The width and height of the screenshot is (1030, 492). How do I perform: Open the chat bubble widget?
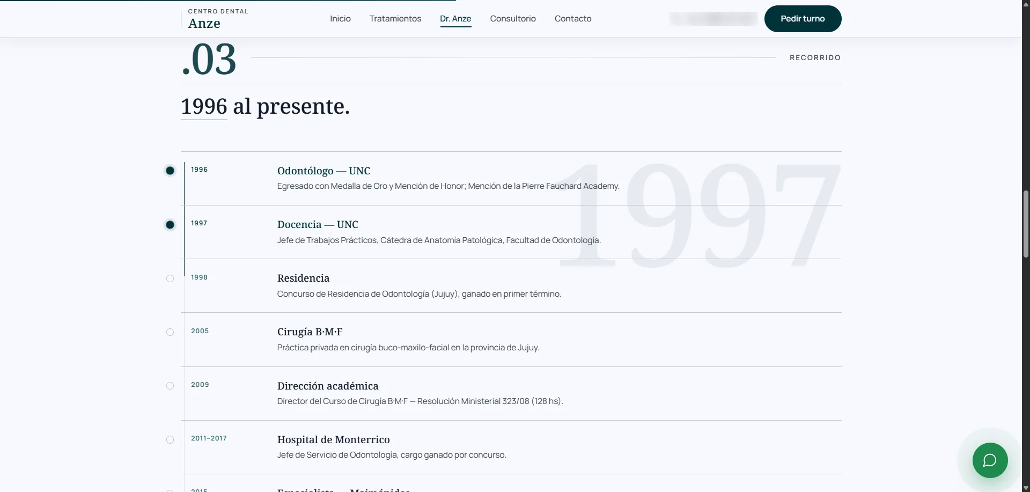point(990,460)
